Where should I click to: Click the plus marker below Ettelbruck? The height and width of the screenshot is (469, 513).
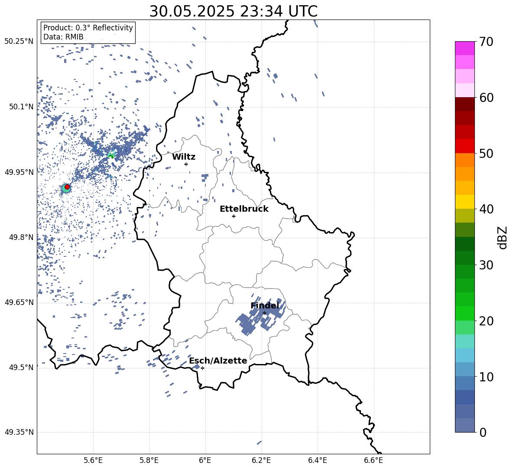coord(234,216)
